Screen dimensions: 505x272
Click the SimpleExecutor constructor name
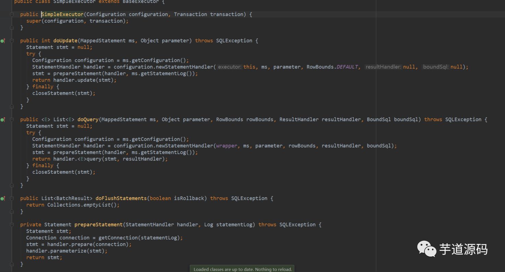coord(62,14)
